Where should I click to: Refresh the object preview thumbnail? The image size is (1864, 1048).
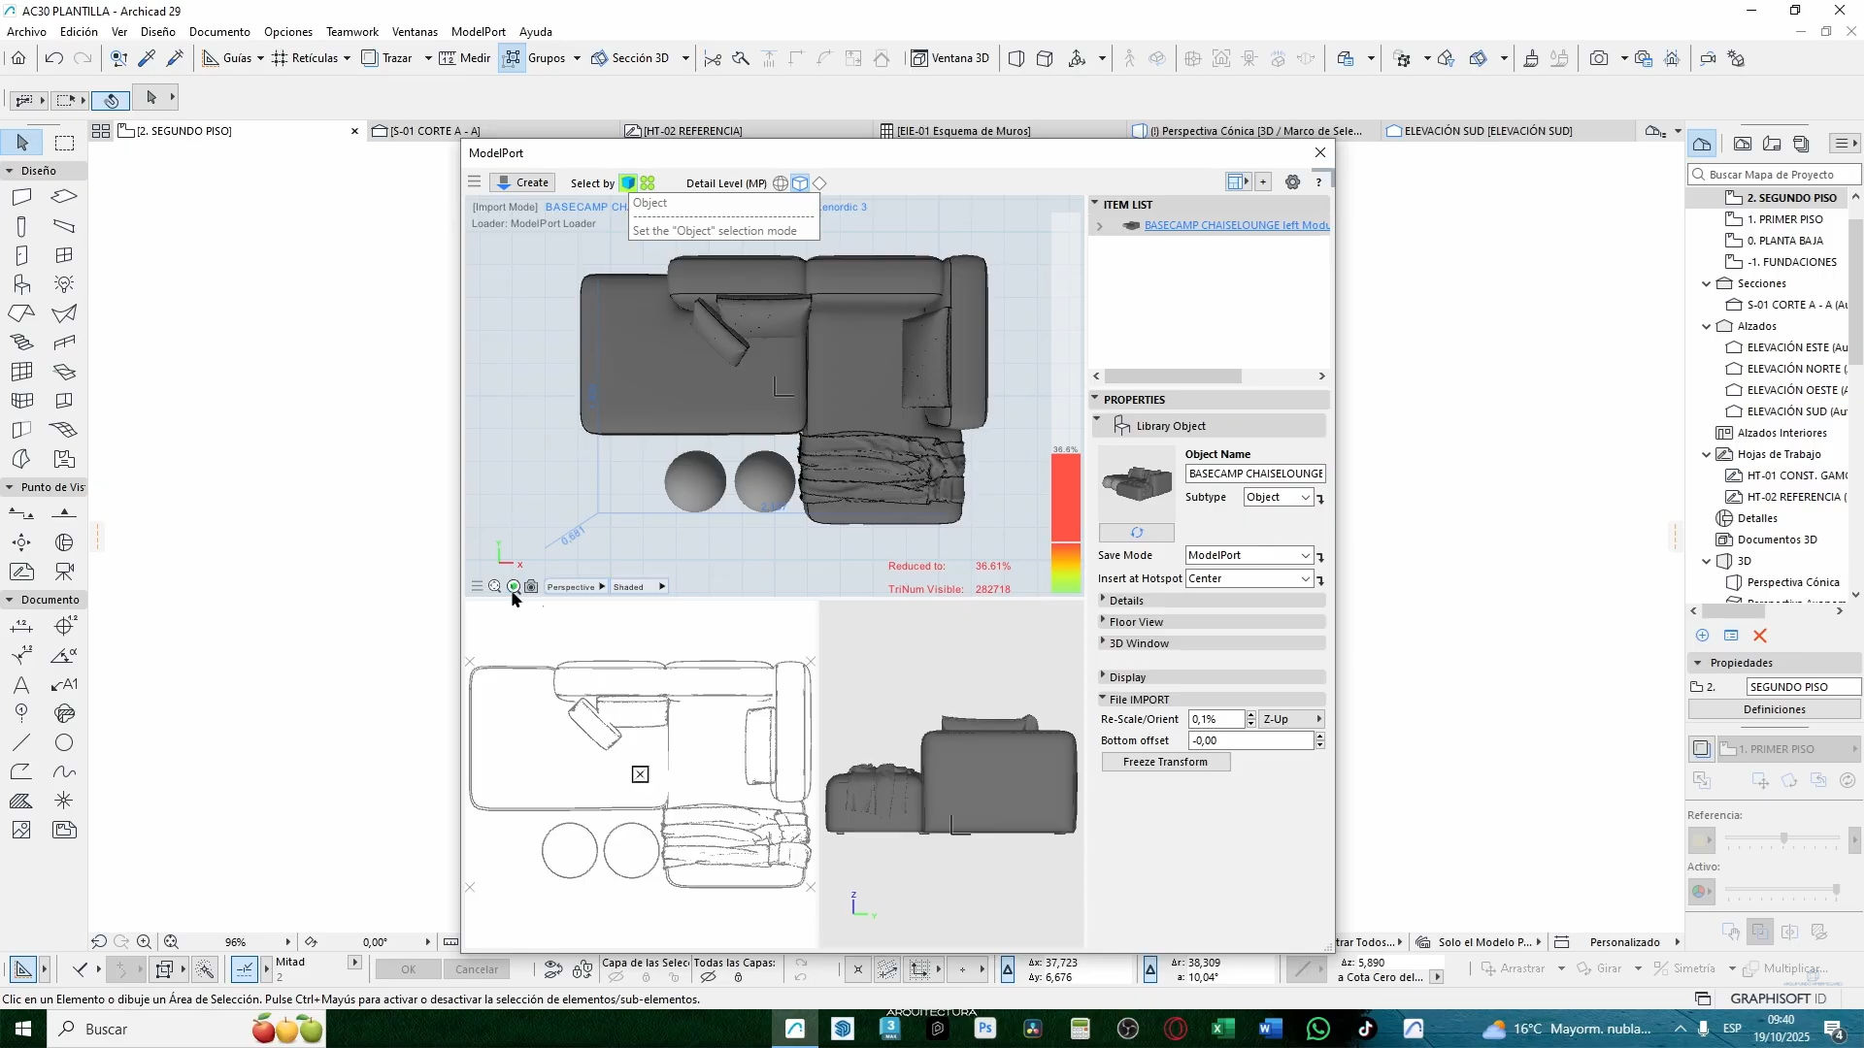pyautogui.click(x=1136, y=533)
